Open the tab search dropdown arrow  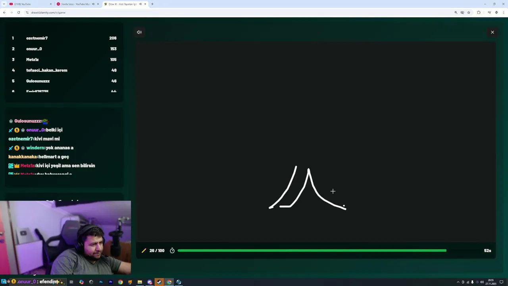[4, 4]
